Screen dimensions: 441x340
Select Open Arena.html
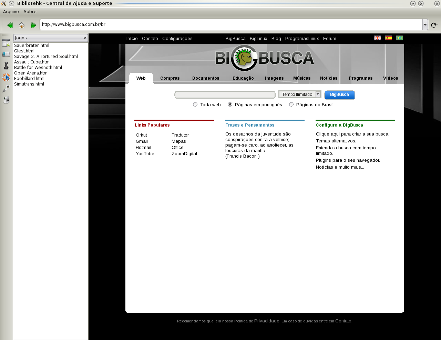coord(31,73)
